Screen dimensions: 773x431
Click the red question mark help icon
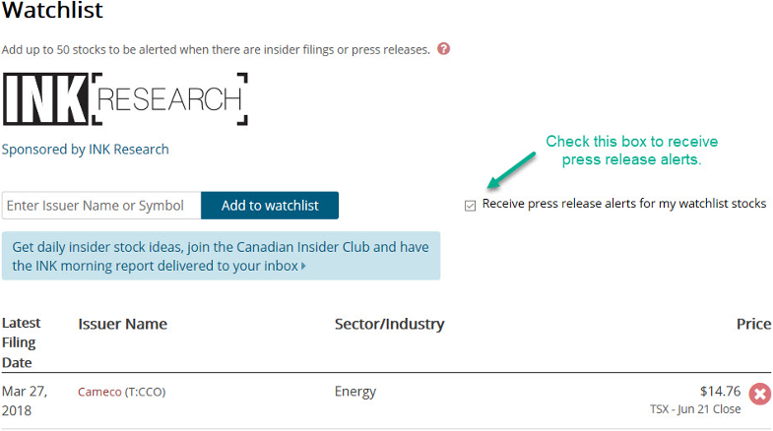444,49
